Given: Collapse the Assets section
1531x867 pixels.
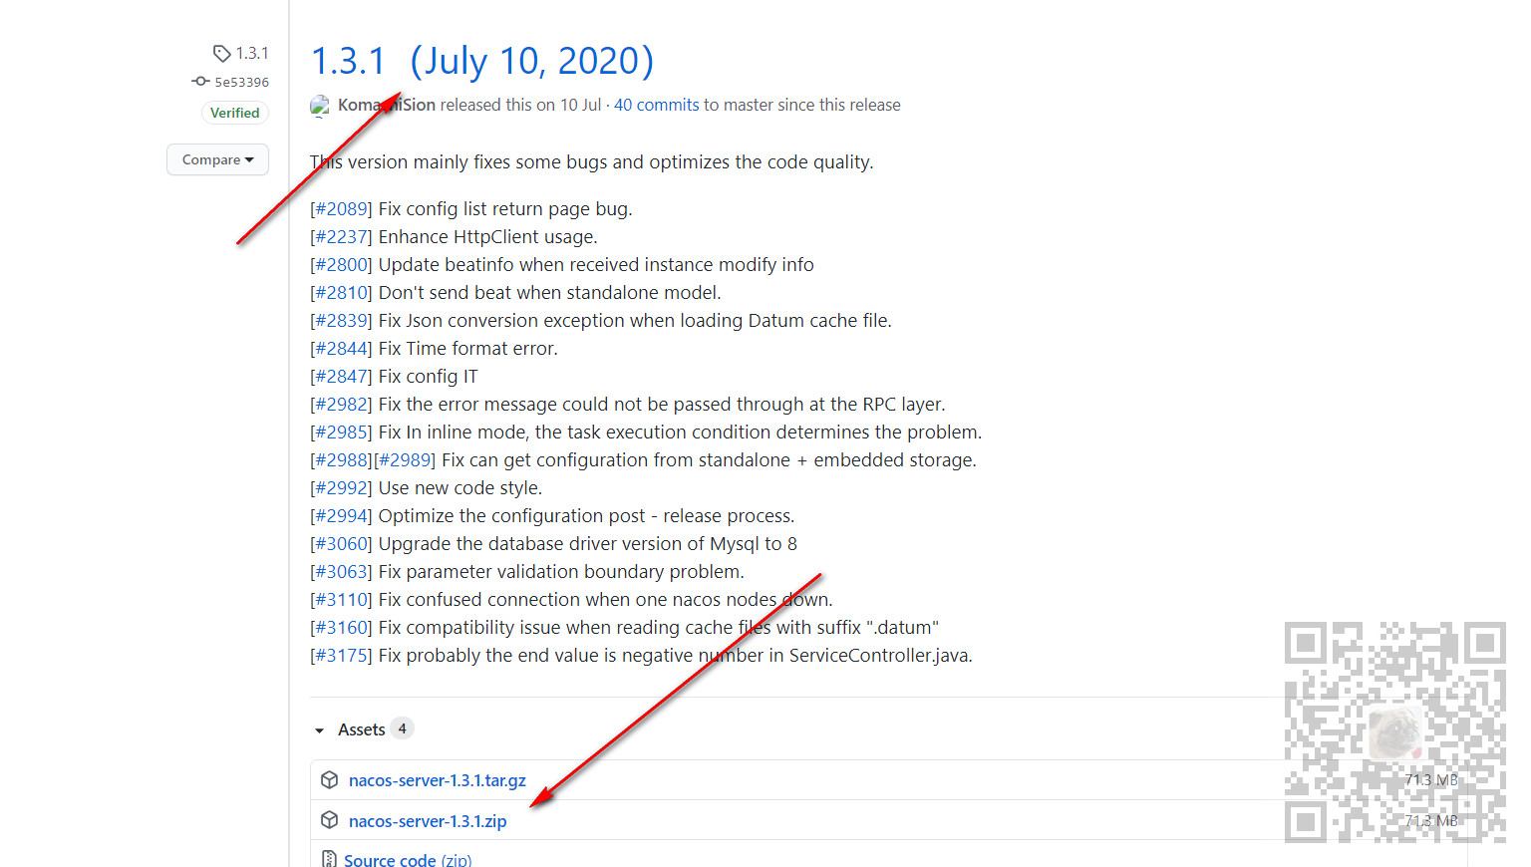Looking at the screenshot, I should [350, 729].
